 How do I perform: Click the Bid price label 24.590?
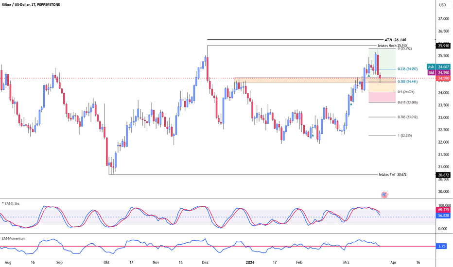pos(443,72)
